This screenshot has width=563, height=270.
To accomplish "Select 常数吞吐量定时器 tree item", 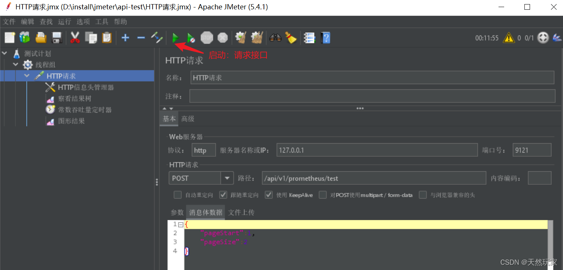I will tap(84, 110).
